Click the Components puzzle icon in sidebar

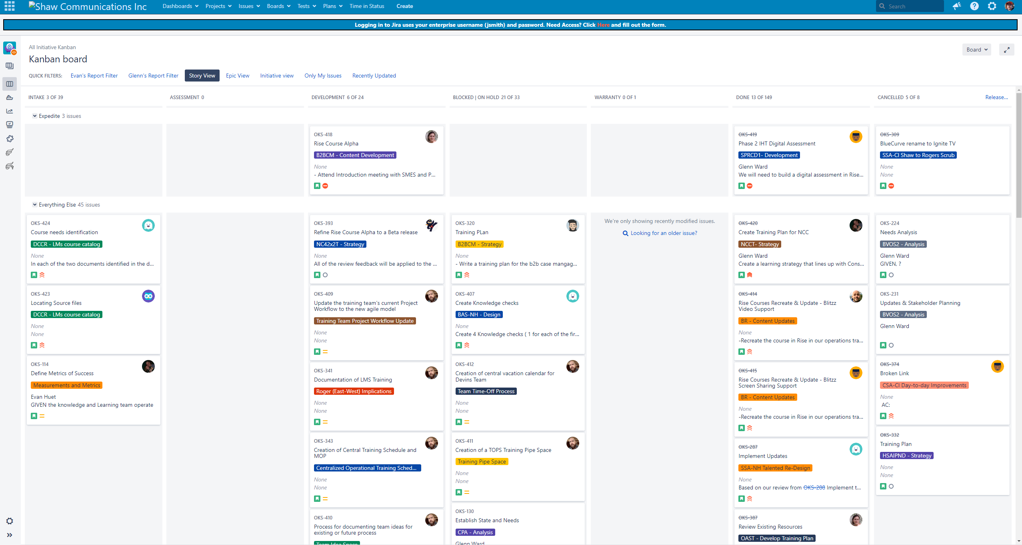tap(10, 138)
